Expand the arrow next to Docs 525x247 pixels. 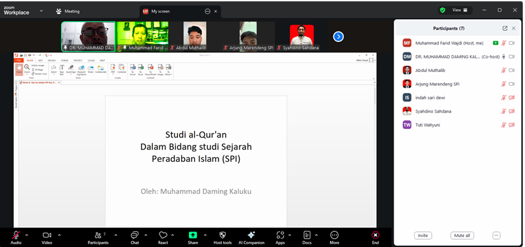[316, 235]
